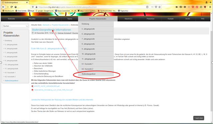Click the search magnifier in the Suchen box
Image resolution: width=213 pixels, height=124 pixels.
point(27,26)
